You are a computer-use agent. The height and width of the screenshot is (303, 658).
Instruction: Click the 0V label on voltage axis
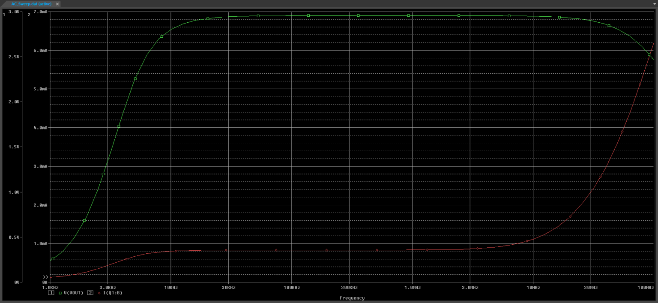point(17,282)
